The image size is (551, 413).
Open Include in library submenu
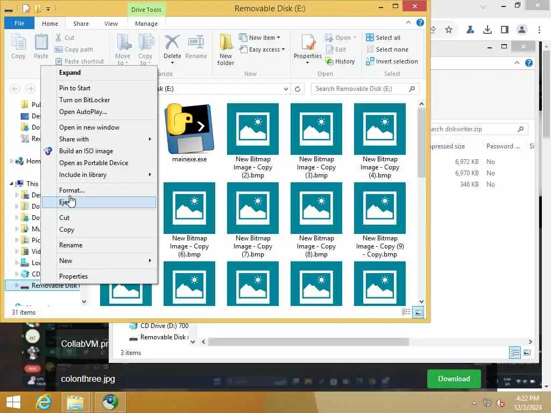99,175
